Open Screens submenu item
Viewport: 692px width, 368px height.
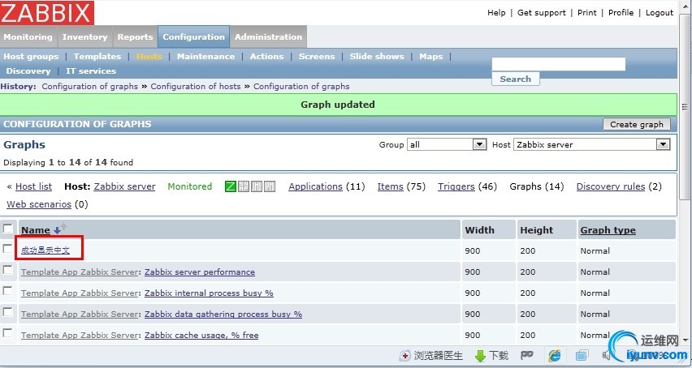317,57
